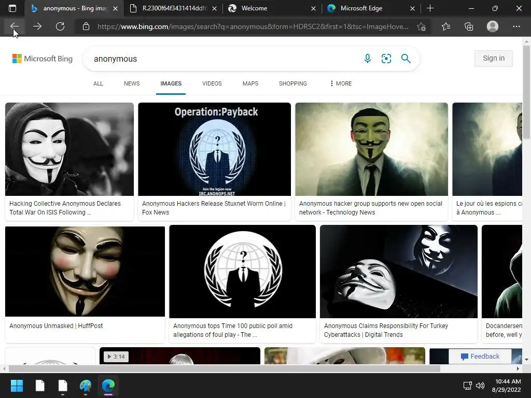The image size is (531, 398).
Task: Switch to the MAPS results tab
Action: click(x=250, y=83)
